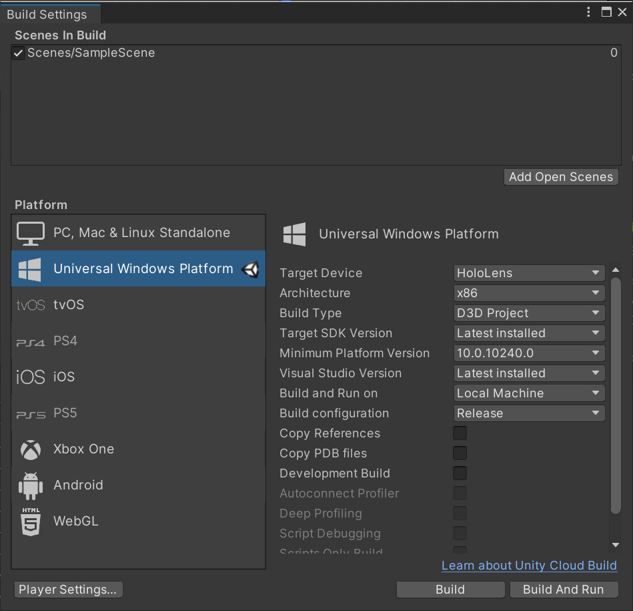
Task: Open the Visual Studio Version dropdown
Action: point(529,373)
